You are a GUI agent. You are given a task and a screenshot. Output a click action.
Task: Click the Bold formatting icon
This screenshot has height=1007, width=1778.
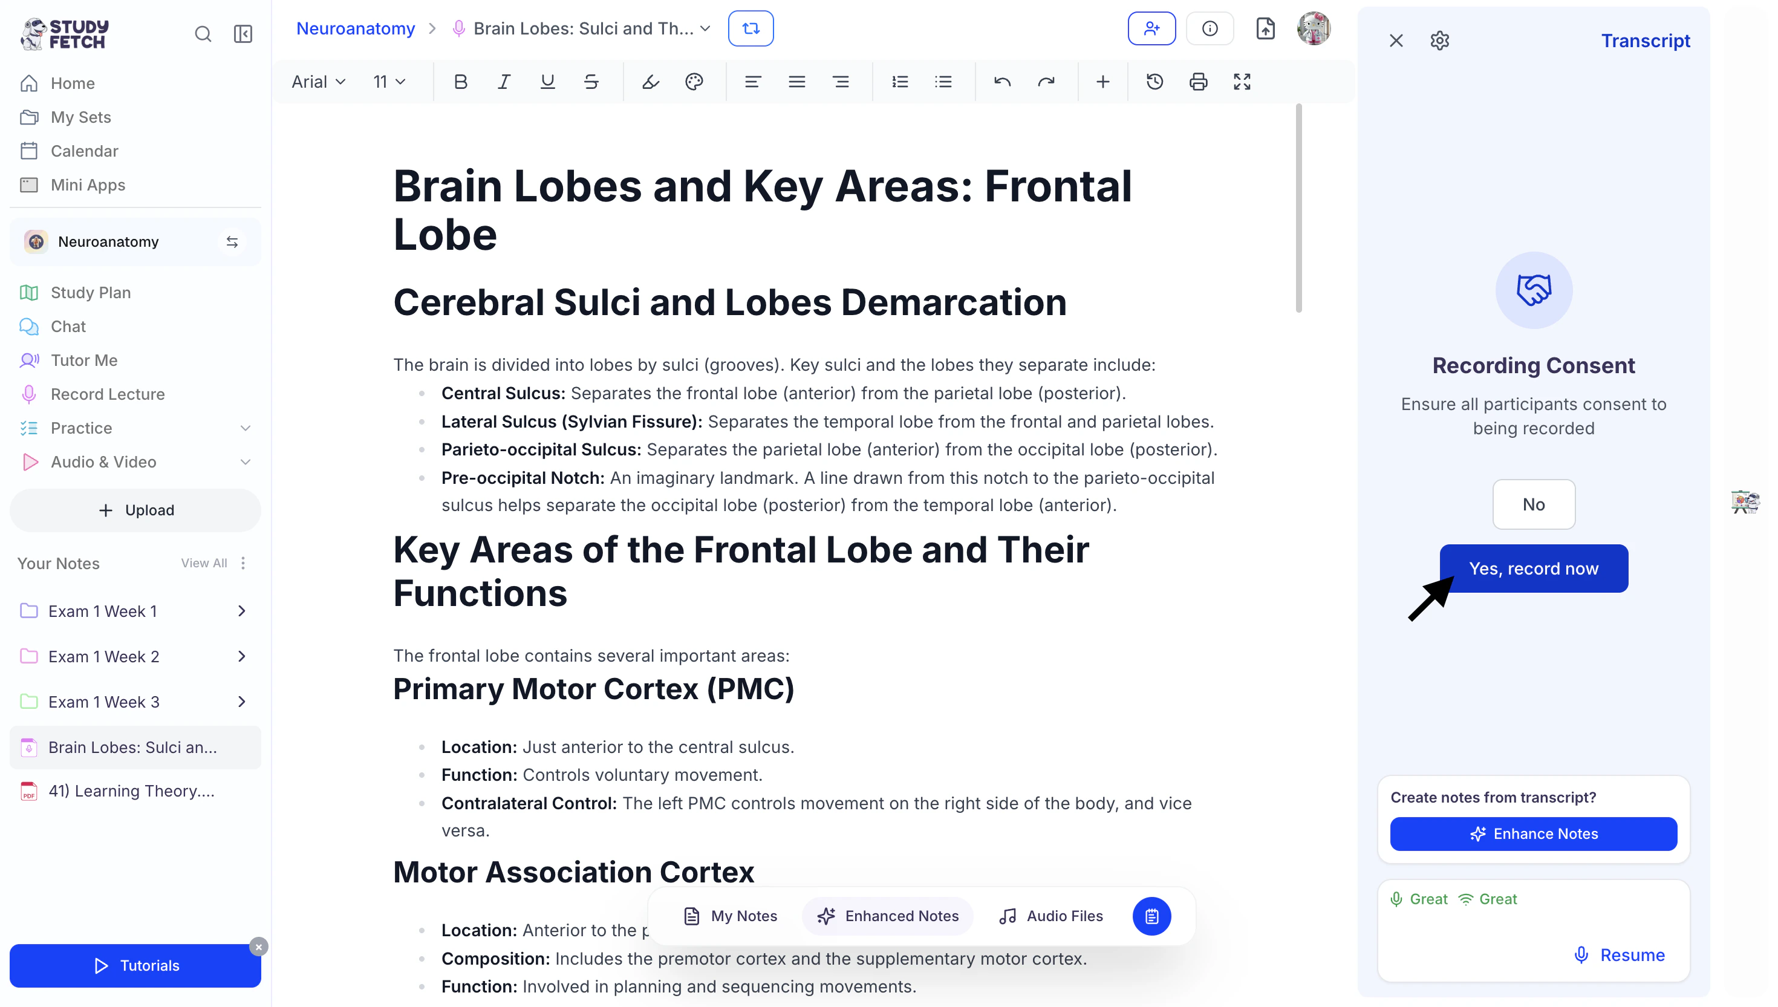pos(461,82)
